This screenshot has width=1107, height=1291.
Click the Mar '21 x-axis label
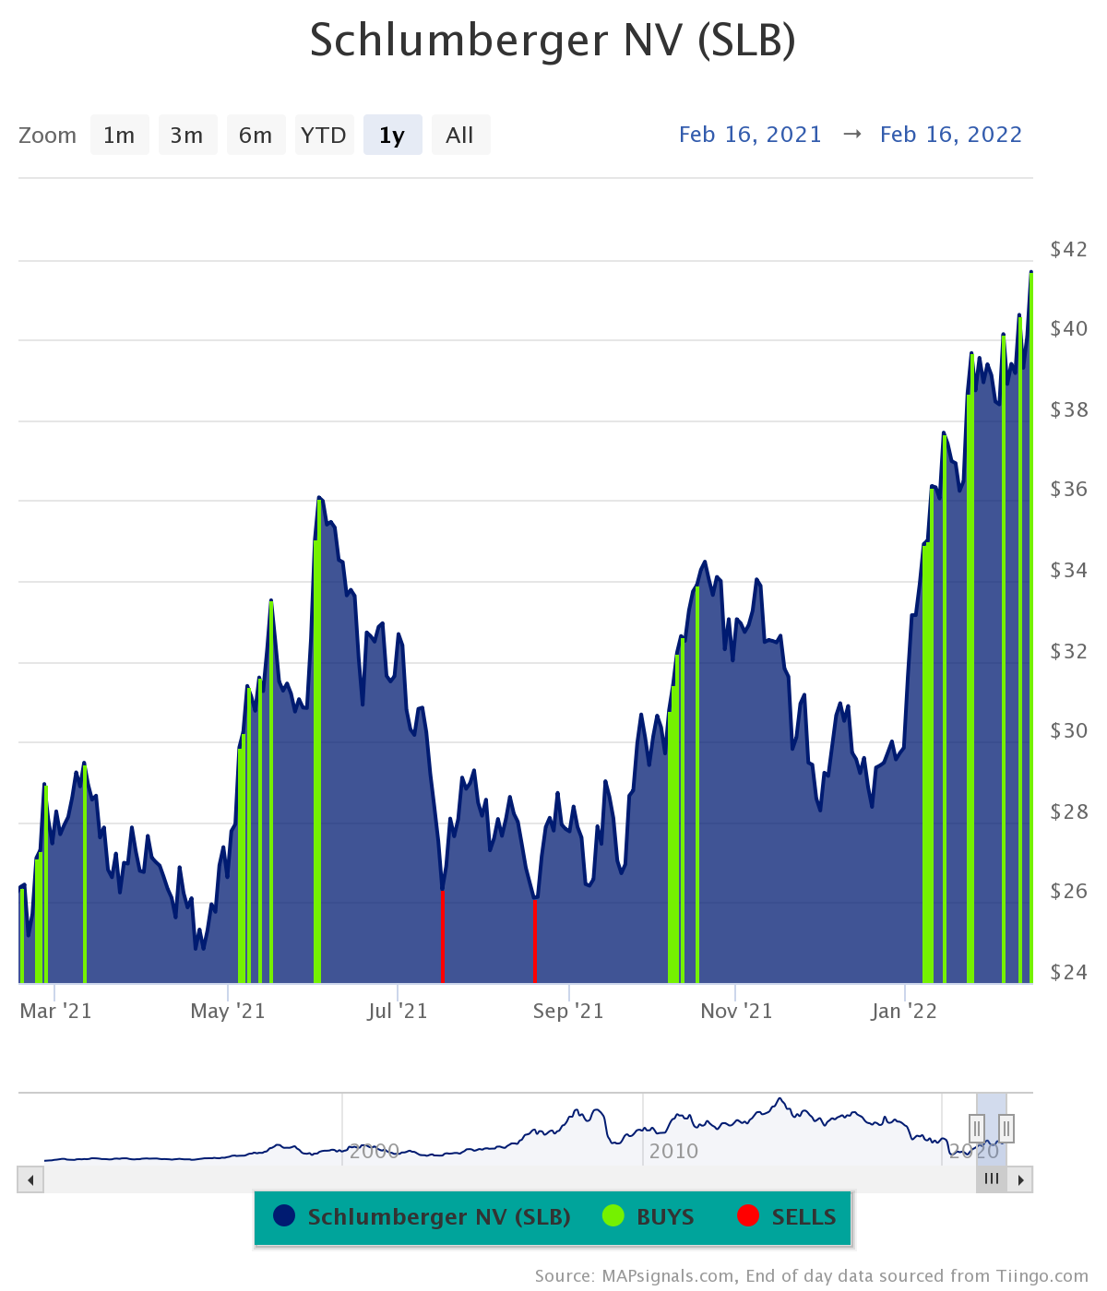pyautogui.click(x=55, y=1011)
